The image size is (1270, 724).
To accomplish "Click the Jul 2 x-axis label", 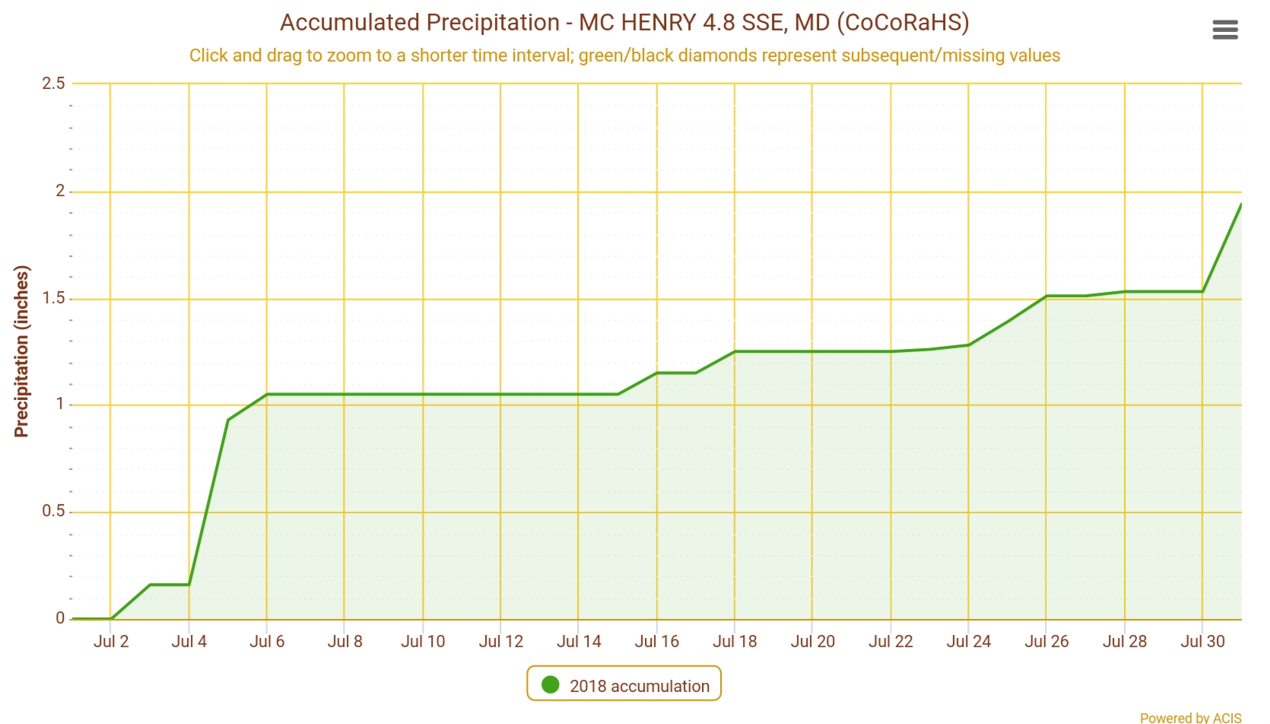I will [111, 642].
